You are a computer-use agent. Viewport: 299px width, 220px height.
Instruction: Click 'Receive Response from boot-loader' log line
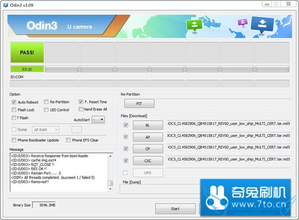point(50,156)
